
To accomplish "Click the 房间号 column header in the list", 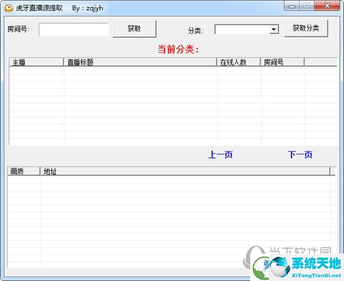I will [x=282, y=62].
